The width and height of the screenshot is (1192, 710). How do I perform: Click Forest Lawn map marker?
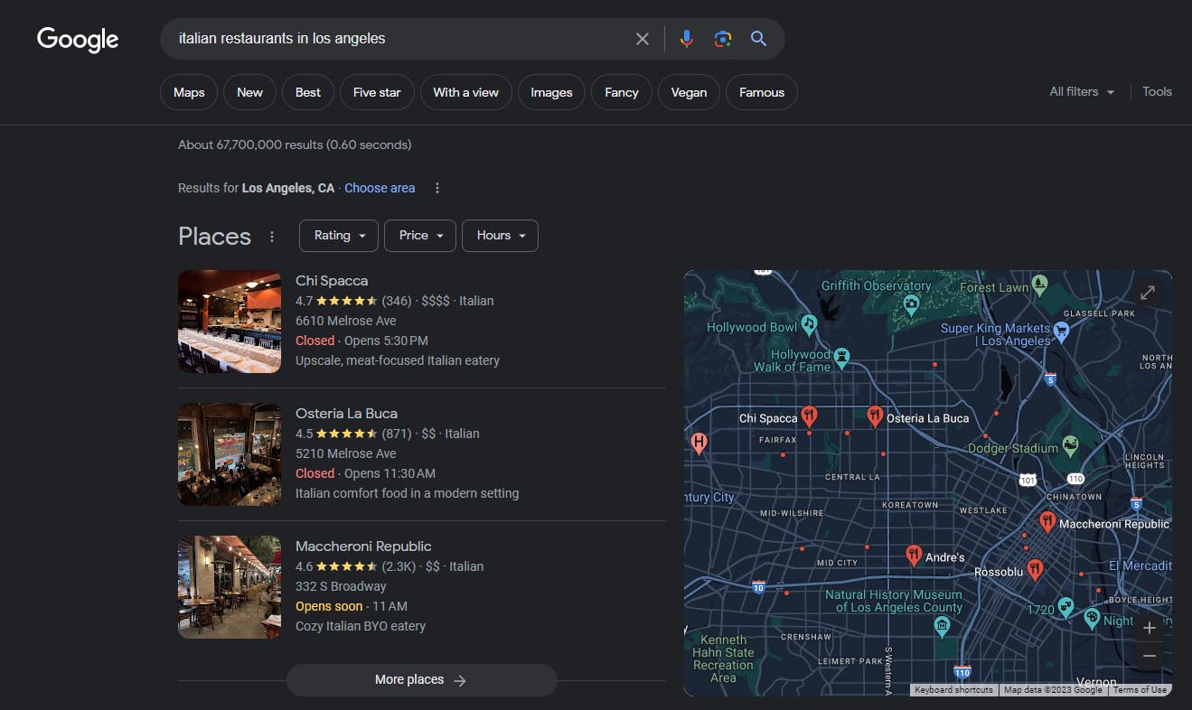(1039, 285)
